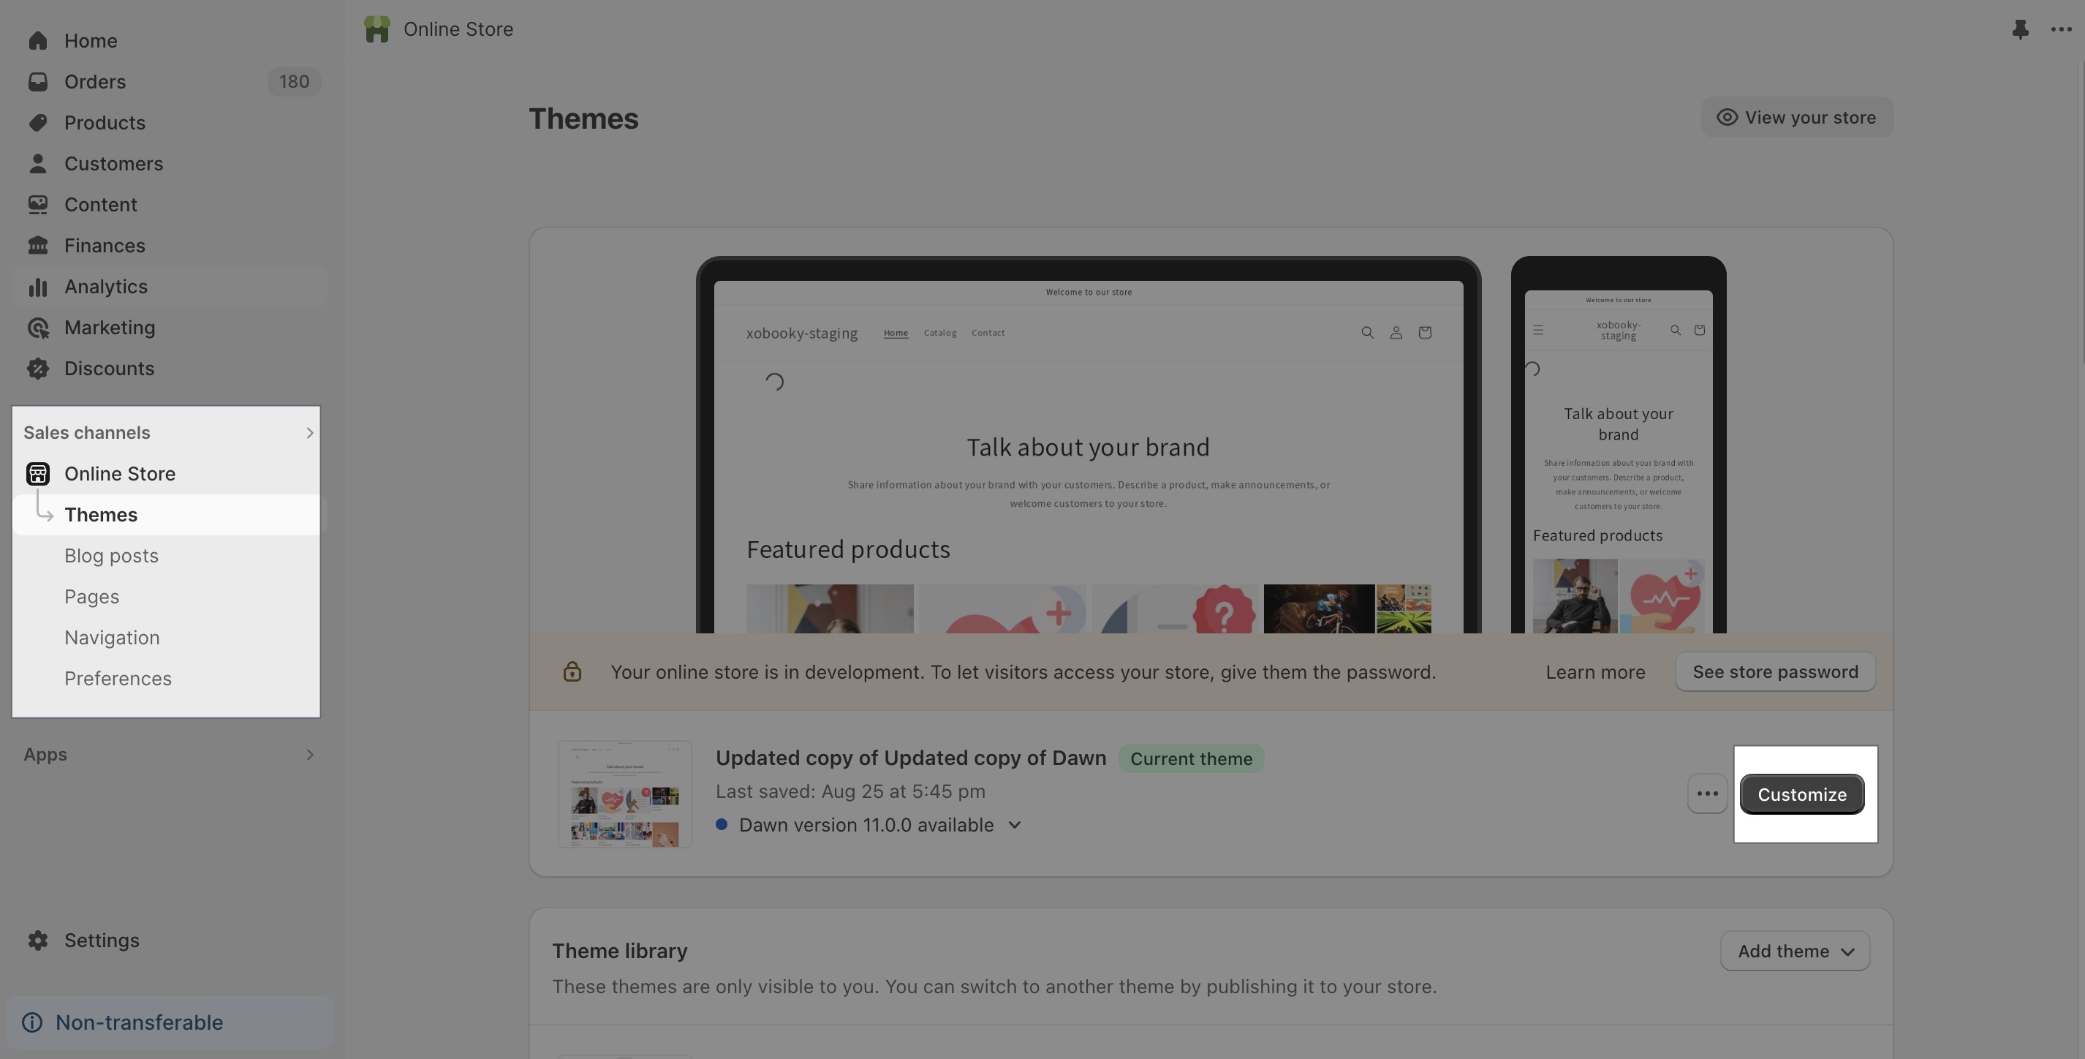Expand the Apps section chevron
Viewport: 2085px width, 1059px height.
[x=309, y=755]
